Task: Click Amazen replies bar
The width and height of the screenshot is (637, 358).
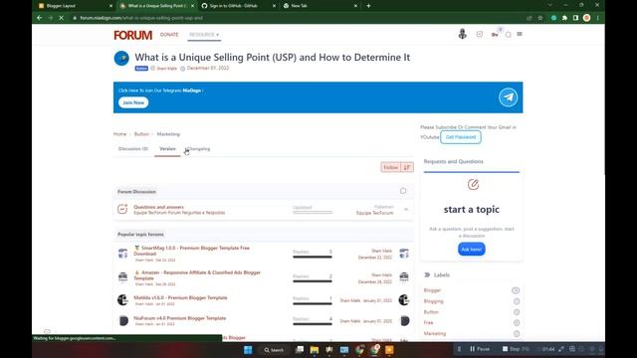Action: click(313, 281)
